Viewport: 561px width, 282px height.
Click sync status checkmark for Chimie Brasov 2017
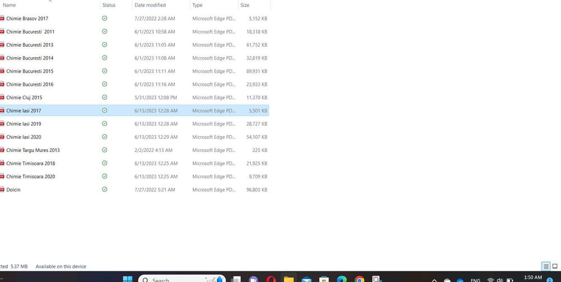[x=104, y=19]
